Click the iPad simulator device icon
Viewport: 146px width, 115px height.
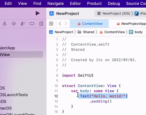(x=137, y=13)
